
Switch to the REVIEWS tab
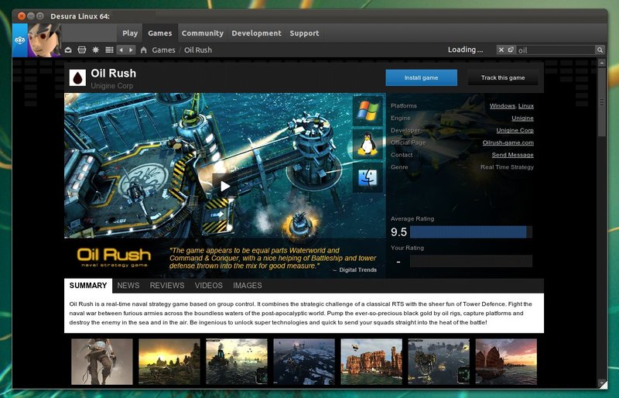[x=167, y=286]
